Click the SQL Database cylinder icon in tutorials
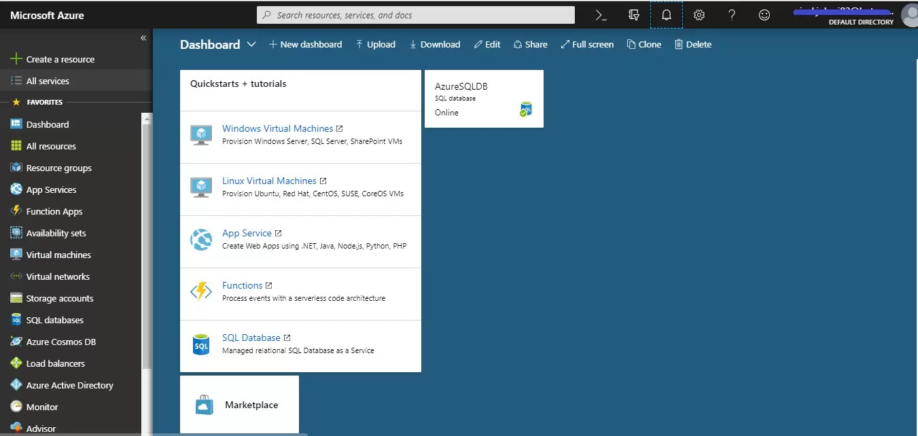Image resolution: width=918 pixels, height=436 pixels. [201, 344]
